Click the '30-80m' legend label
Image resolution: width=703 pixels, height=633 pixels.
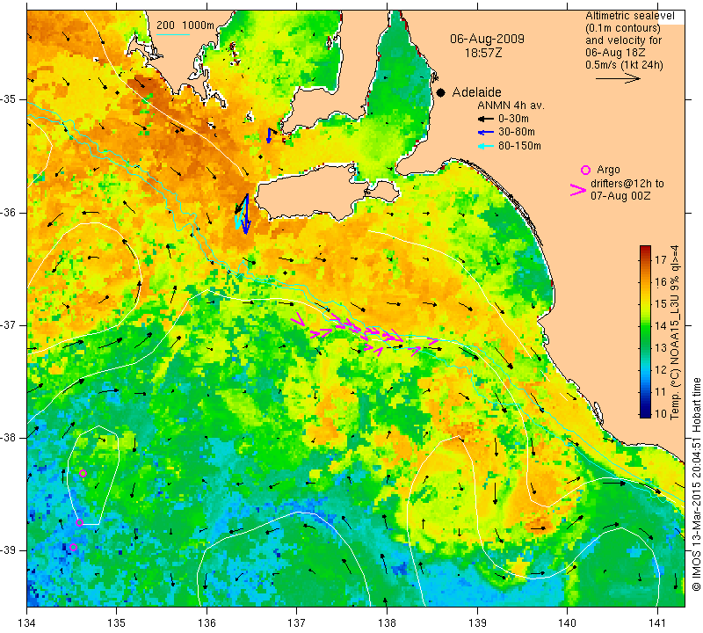[517, 132]
